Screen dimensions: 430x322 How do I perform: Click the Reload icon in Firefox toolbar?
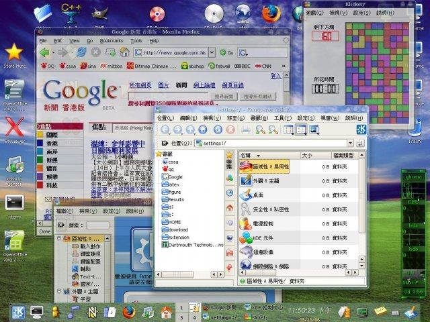click(x=81, y=52)
